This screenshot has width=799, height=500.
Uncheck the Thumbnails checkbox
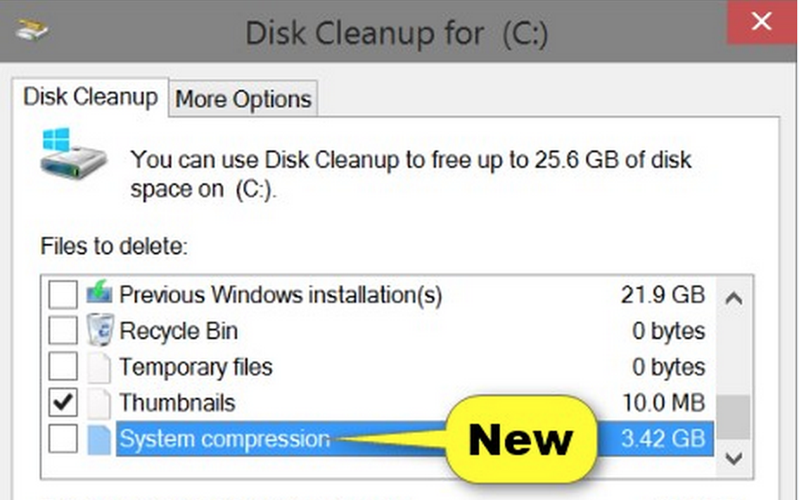pyautogui.click(x=63, y=402)
